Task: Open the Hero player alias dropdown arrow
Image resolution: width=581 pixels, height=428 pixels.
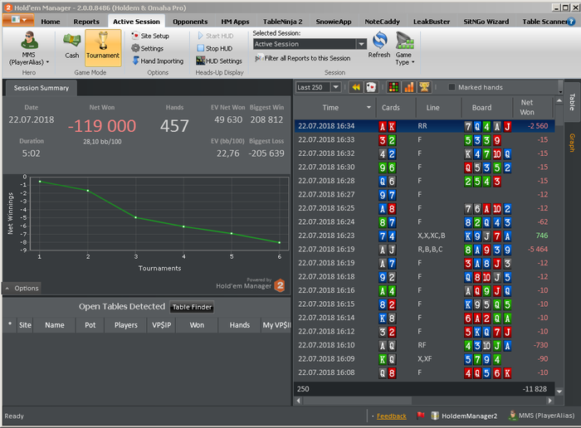Action: 47,62
